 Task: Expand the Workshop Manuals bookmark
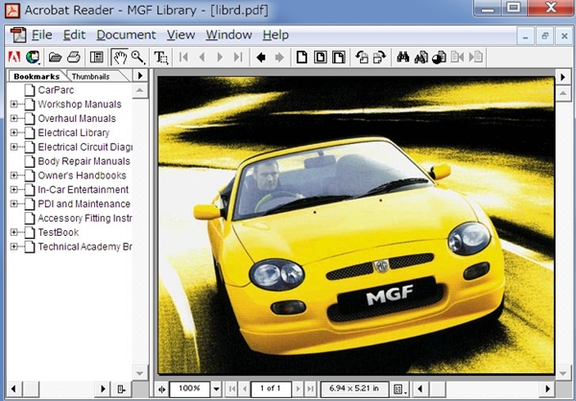pyautogui.click(x=14, y=105)
